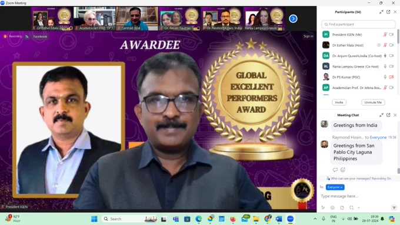Open the Zoom app from the taskbar

click(291, 219)
